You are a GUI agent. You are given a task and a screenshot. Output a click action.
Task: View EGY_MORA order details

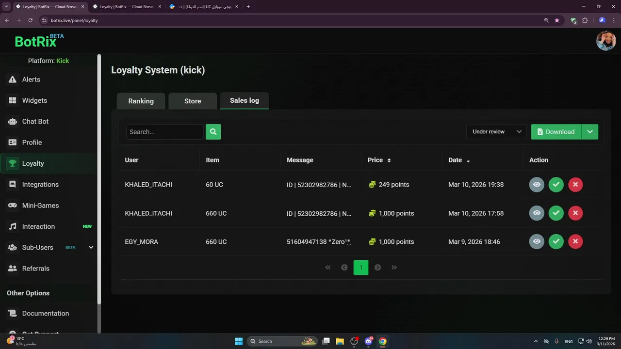tap(537, 241)
